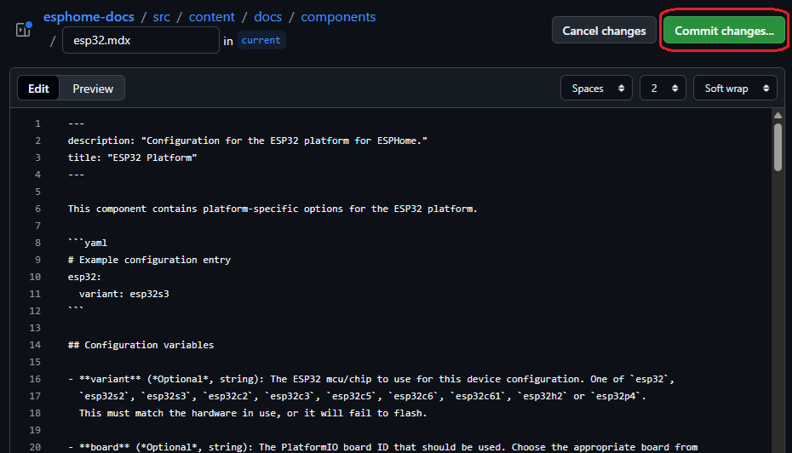Click the '# Example configuration entry' comment
792x453 pixels.
click(149, 260)
